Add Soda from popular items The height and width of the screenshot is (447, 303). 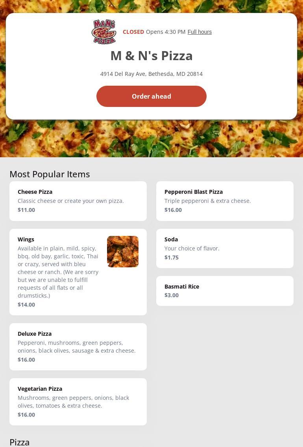click(225, 248)
